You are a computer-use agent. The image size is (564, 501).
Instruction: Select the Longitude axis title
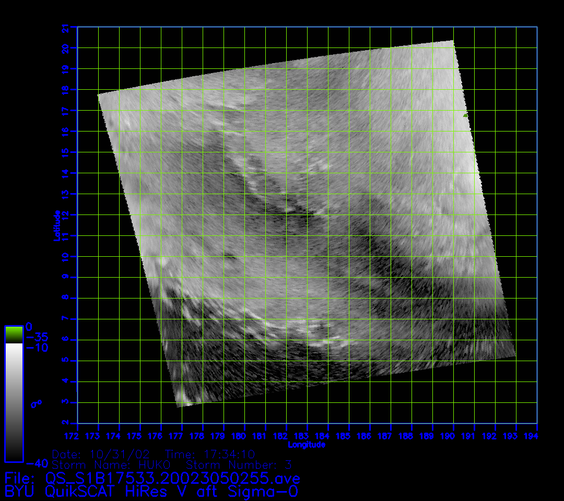307,445
